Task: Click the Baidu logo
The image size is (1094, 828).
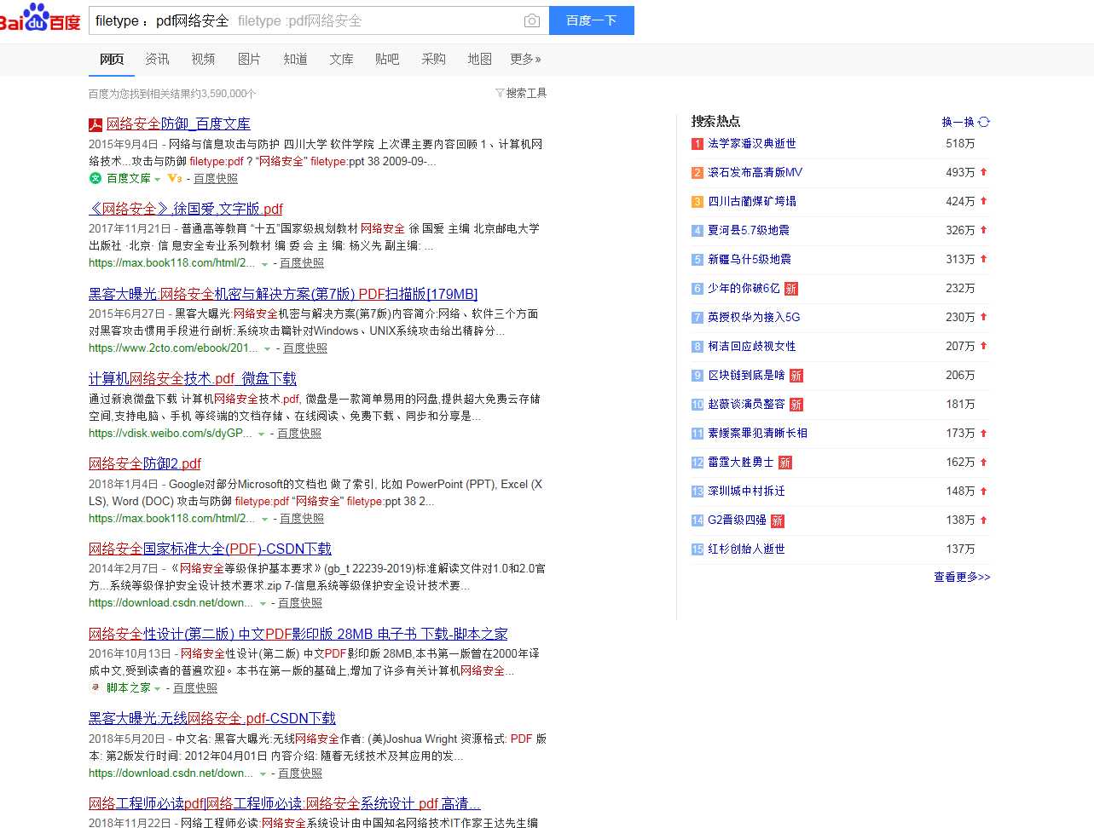Action: [39, 17]
